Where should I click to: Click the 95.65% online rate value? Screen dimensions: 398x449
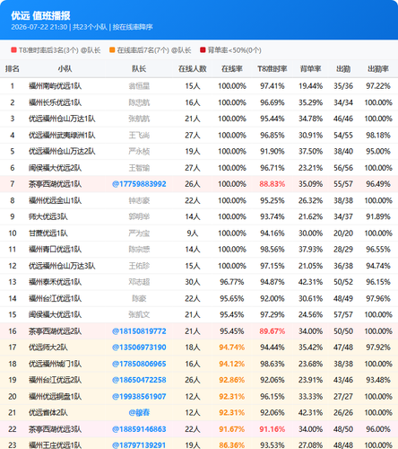coord(232,298)
